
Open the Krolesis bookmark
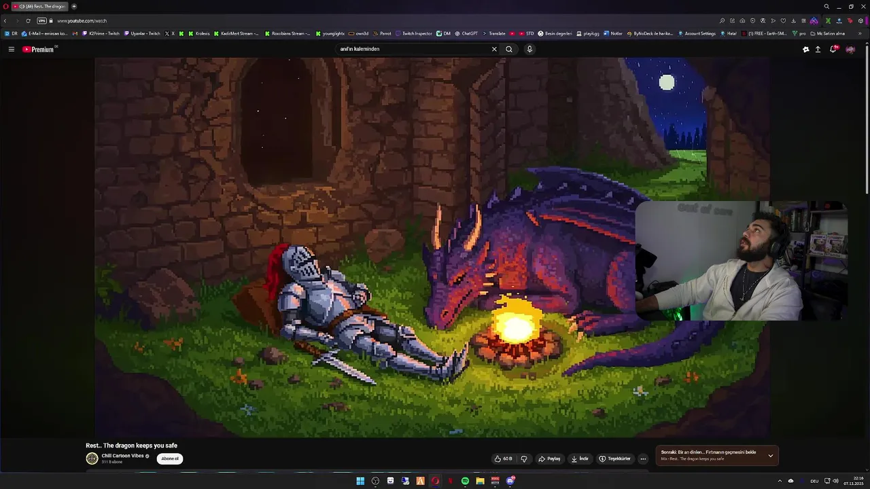click(199, 33)
